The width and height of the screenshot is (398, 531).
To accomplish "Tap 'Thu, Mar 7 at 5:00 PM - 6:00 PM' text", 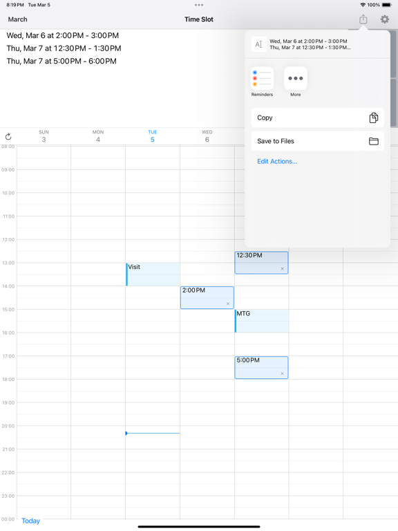I will pos(61,62).
